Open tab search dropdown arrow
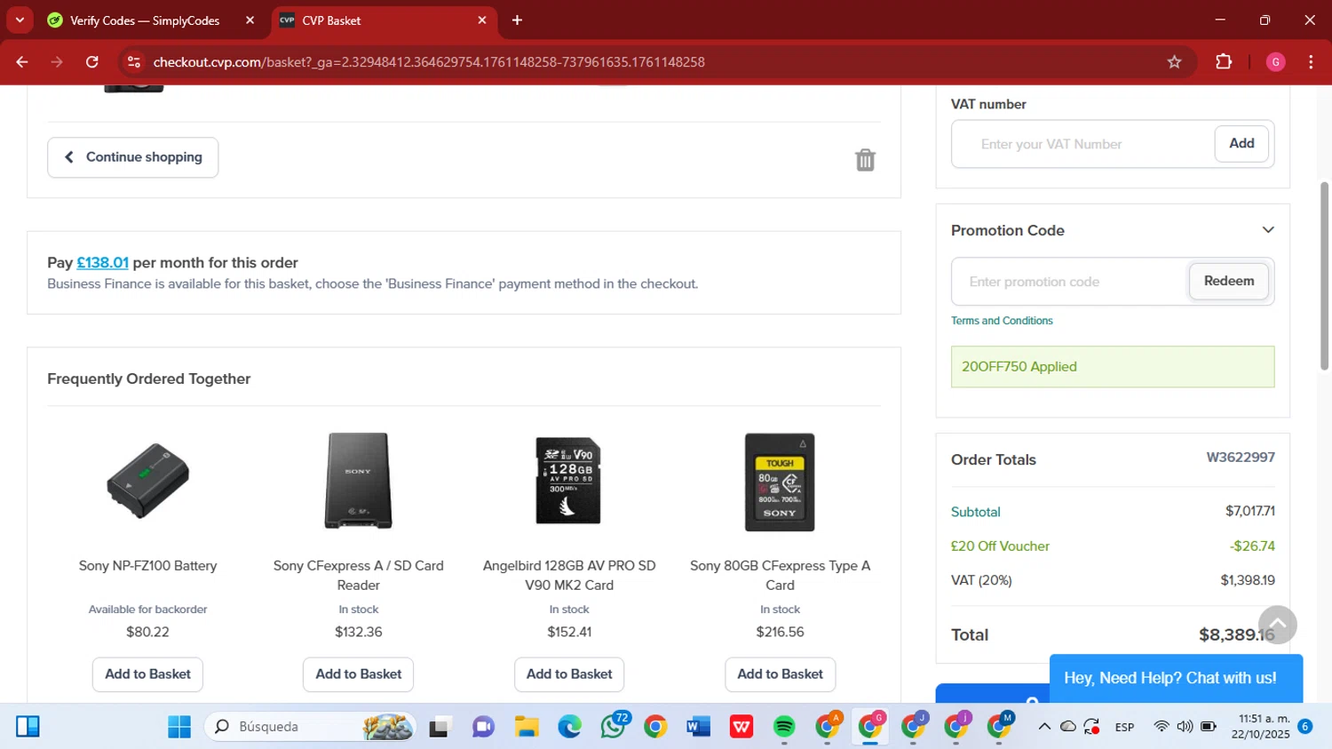The height and width of the screenshot is (749, 1332). (20, 20)
